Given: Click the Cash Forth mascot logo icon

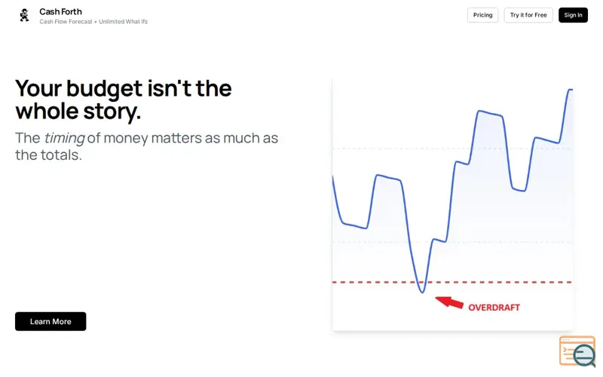Looking at the screenshot, I should click(25, 15).
